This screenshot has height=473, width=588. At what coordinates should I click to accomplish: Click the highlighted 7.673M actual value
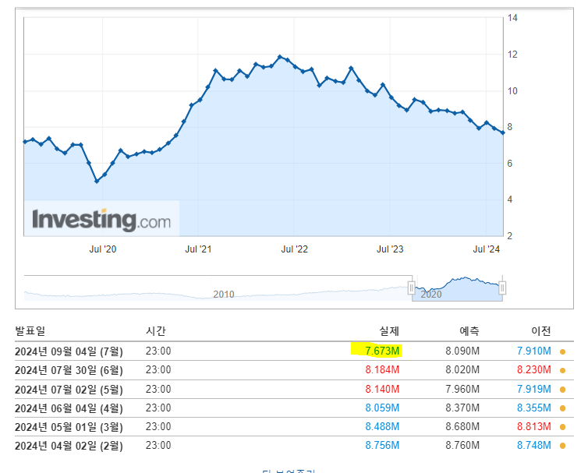[x=382, y=351]
